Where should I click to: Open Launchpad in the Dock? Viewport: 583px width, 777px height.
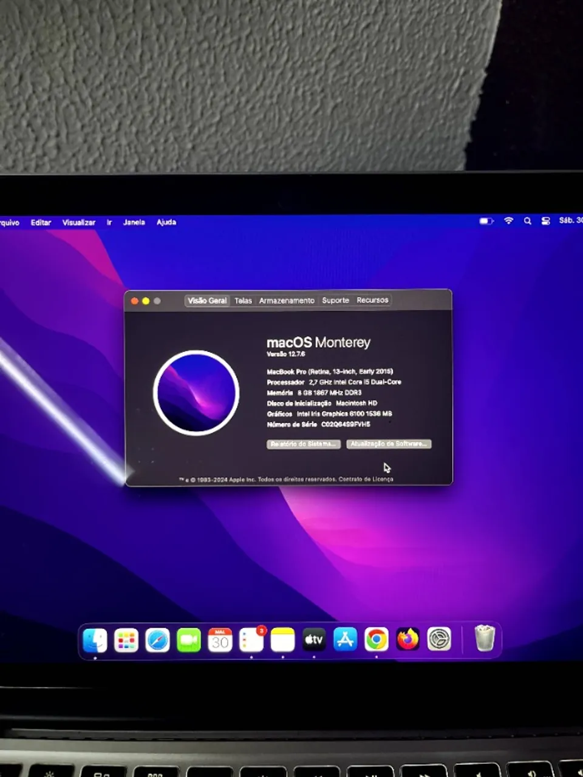[x=126, y=640]
